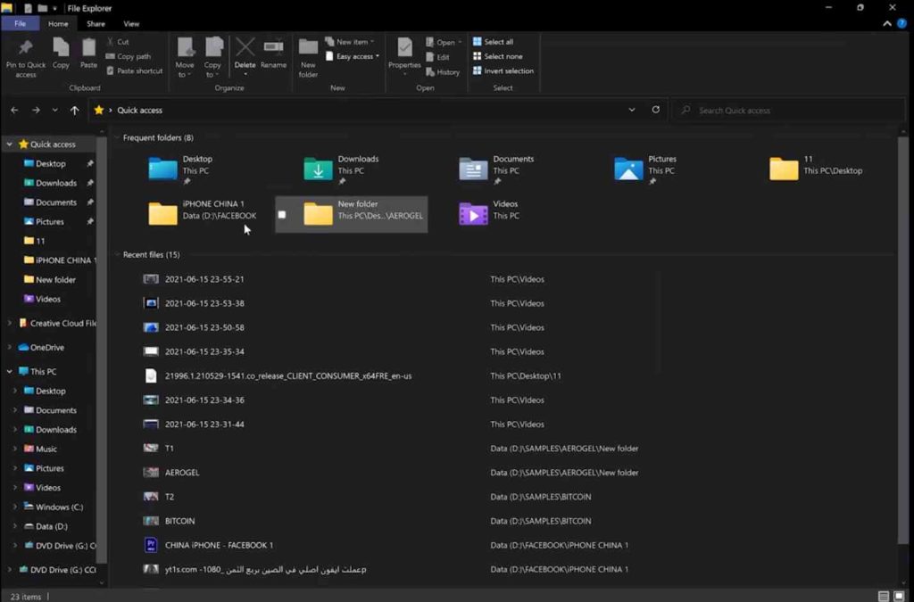
Task: Collapse the ribbon with chevron
Action: click(886, 24)
